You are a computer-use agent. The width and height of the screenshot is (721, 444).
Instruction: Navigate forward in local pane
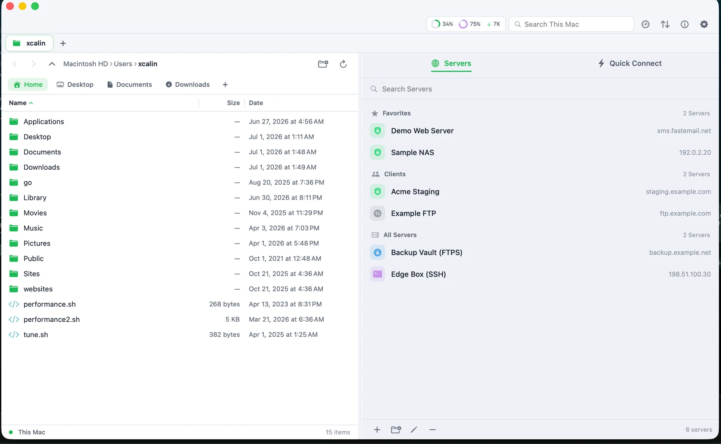coord(34,64)
